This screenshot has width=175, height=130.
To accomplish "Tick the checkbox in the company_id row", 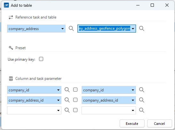I will (x=75, y=90).
